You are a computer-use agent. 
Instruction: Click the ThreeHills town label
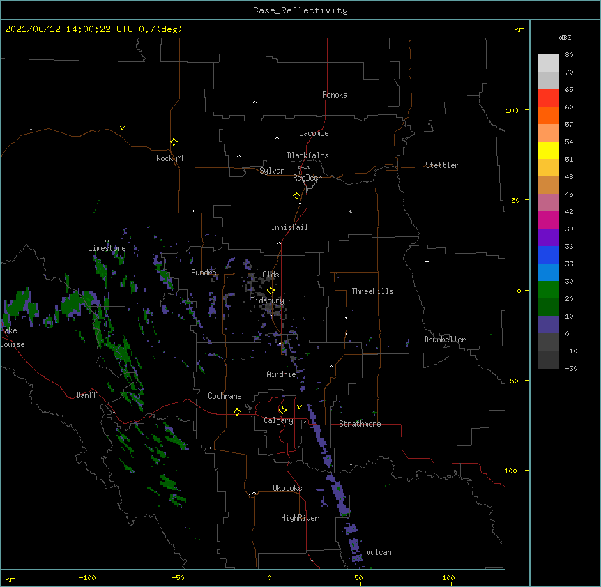click(372, 291)
